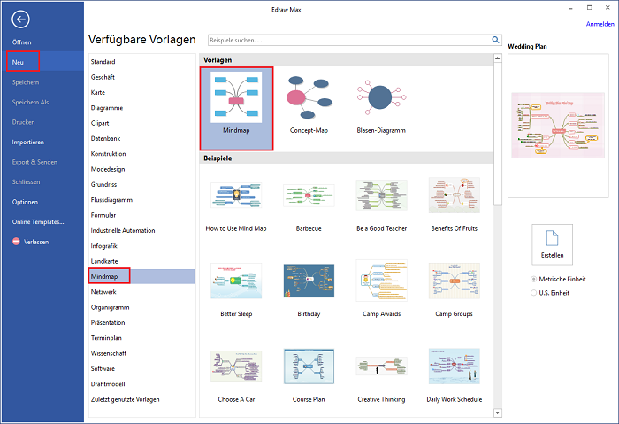Click the Anmelden link
Viewport: 619px width, 424px height.
(x=600, y=24)
